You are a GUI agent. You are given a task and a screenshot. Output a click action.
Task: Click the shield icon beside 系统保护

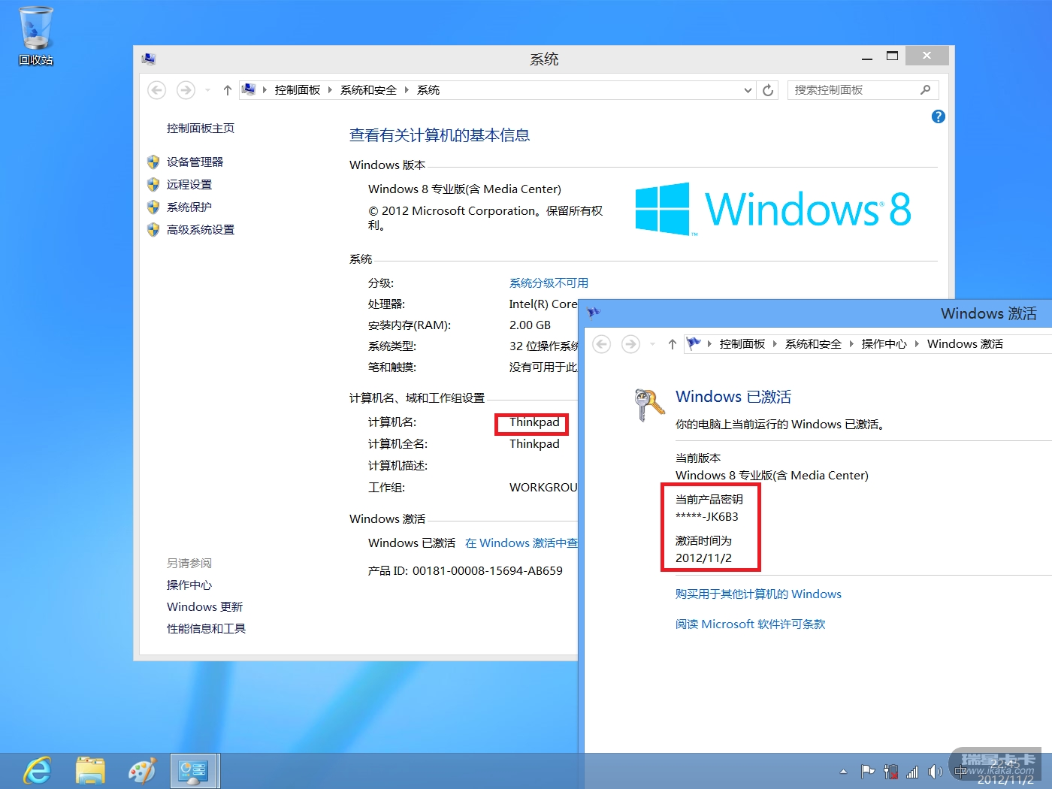(153, 207)
